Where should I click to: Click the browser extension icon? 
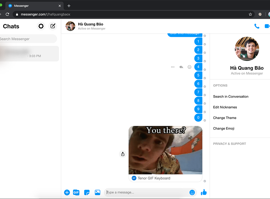pos(260,14)
